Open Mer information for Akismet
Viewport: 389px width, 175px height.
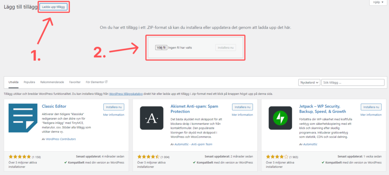coord(242,115)
